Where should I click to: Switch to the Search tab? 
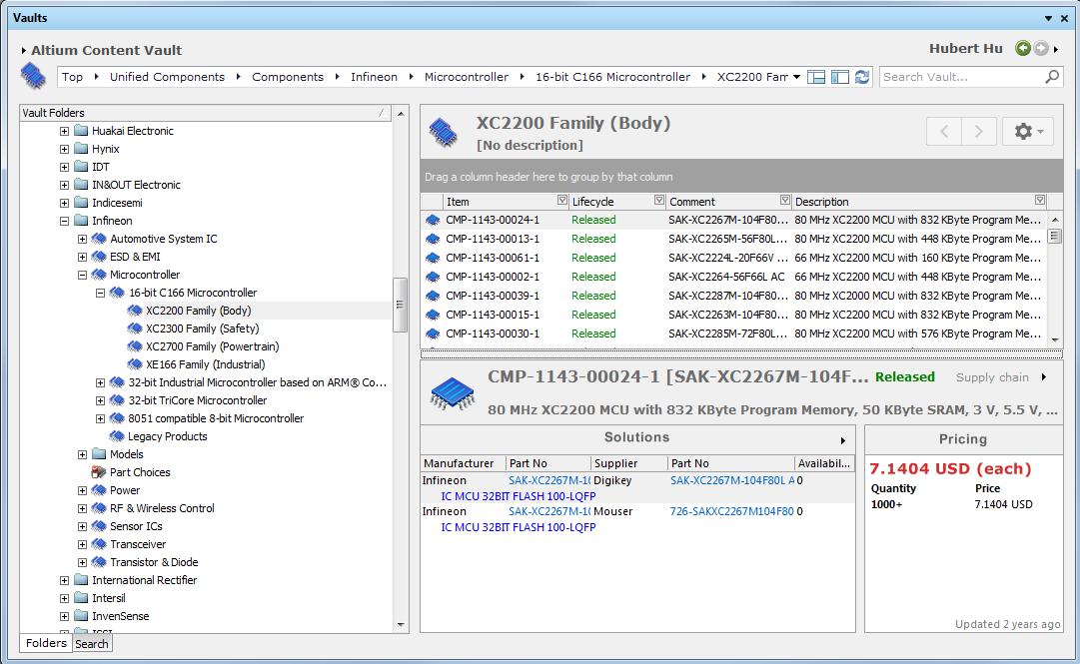tap(92, 644)
